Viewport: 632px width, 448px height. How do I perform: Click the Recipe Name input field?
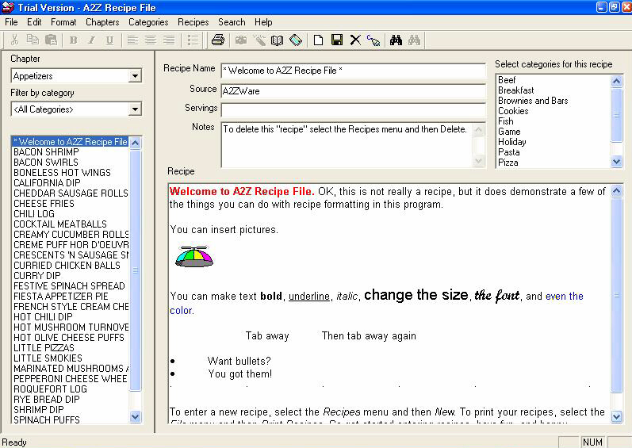click(353, 71)
